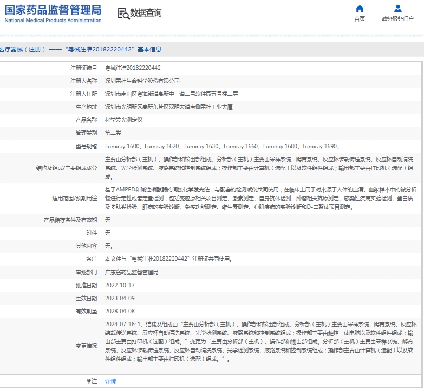Image resolution: width=424 pixels, height=390 pixels.
Task: Click the 国家药品监督管理局 logo
Action: [x=53, y=10]
